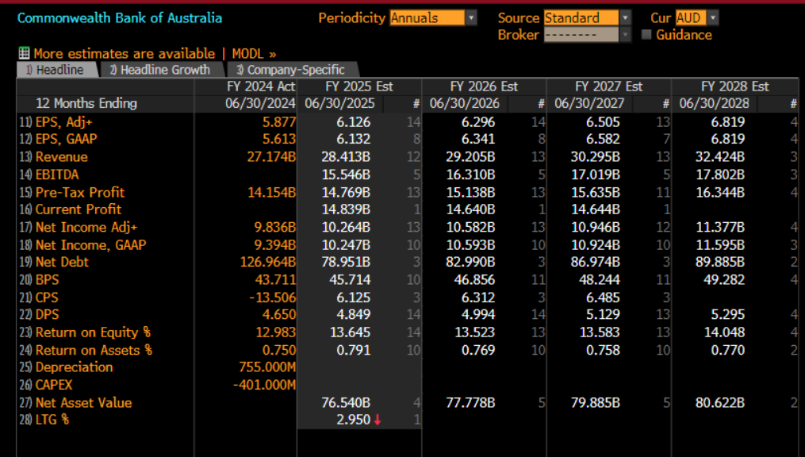Click the 06/30/2028 period ending date
805x457 pixels.
714,104
